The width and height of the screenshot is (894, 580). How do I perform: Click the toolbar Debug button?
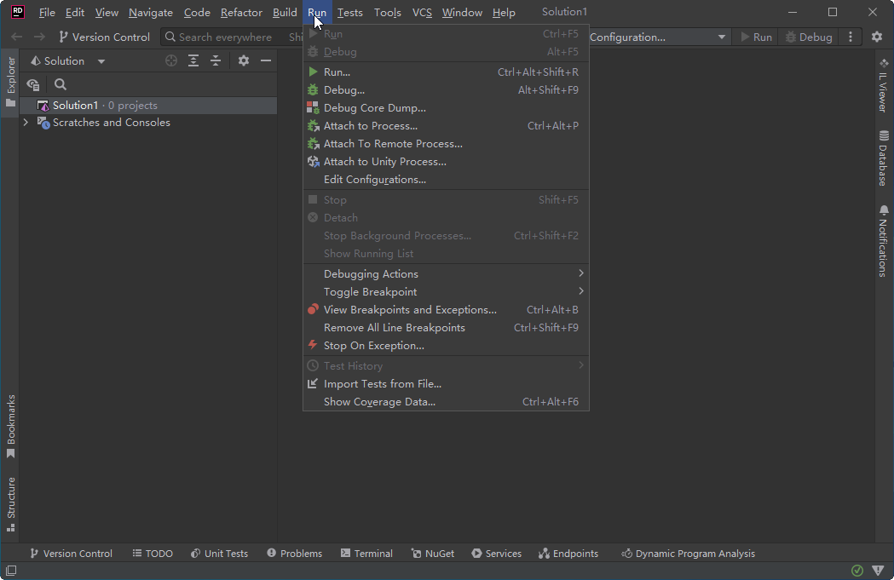[809, 37]
